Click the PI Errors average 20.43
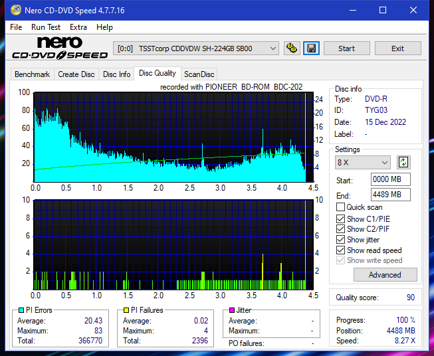The width and height of the screenshot is (434, 356). click(x=93, y=321)
